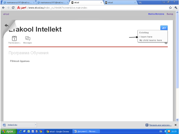Click the "Existing" menu header

(x=144, y=33)
